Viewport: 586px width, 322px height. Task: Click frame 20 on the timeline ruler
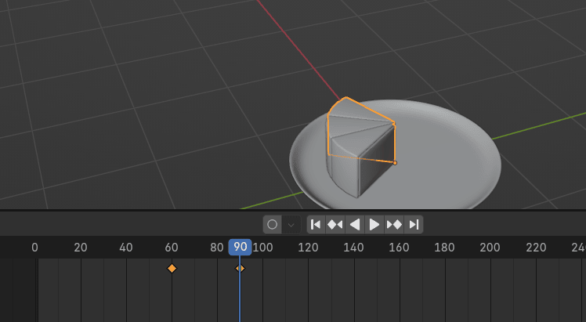pos(81,248)
